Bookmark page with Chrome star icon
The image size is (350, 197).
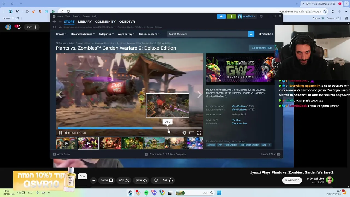(62, 11)
